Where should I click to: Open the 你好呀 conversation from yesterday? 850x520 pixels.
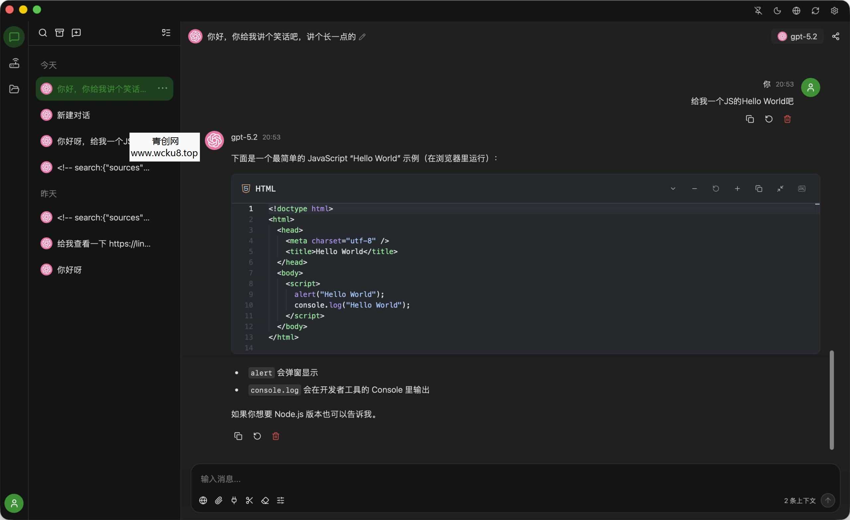69,270
